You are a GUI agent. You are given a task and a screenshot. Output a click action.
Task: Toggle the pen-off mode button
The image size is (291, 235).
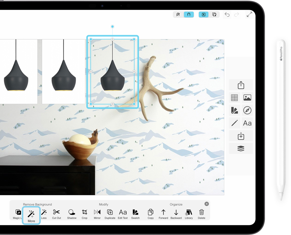click(x=178, y=15)
